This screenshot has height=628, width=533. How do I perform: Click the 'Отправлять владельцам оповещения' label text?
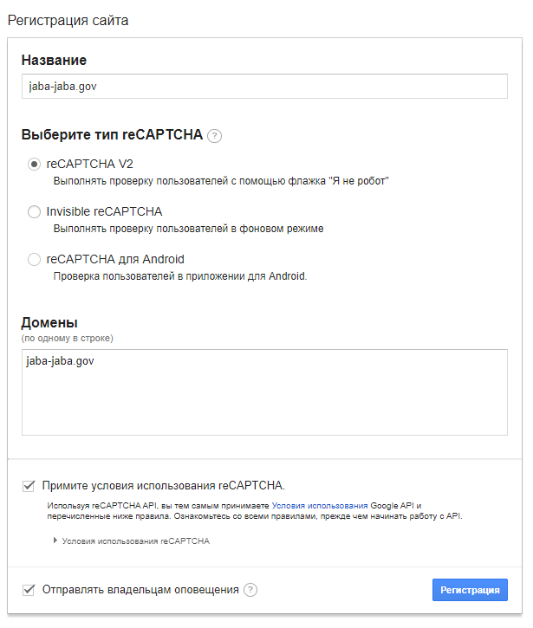[140, 590]
